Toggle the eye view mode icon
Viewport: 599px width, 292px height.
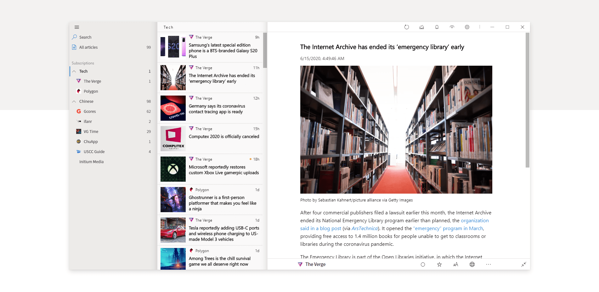click(x=452, y=27)
